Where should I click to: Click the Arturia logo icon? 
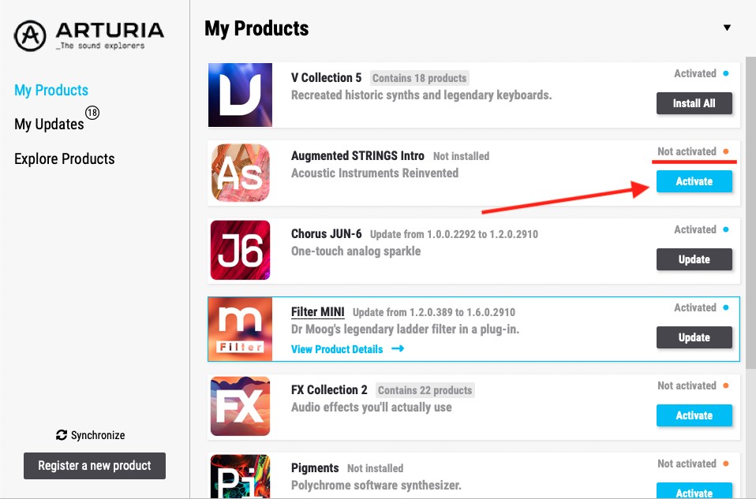[x=30, y=35]
